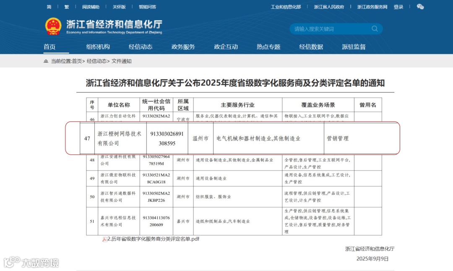The width and height of the screenshot is (453, 271).
Task: Open the 热点专题 nav menu
Action: tap(268, 47)
